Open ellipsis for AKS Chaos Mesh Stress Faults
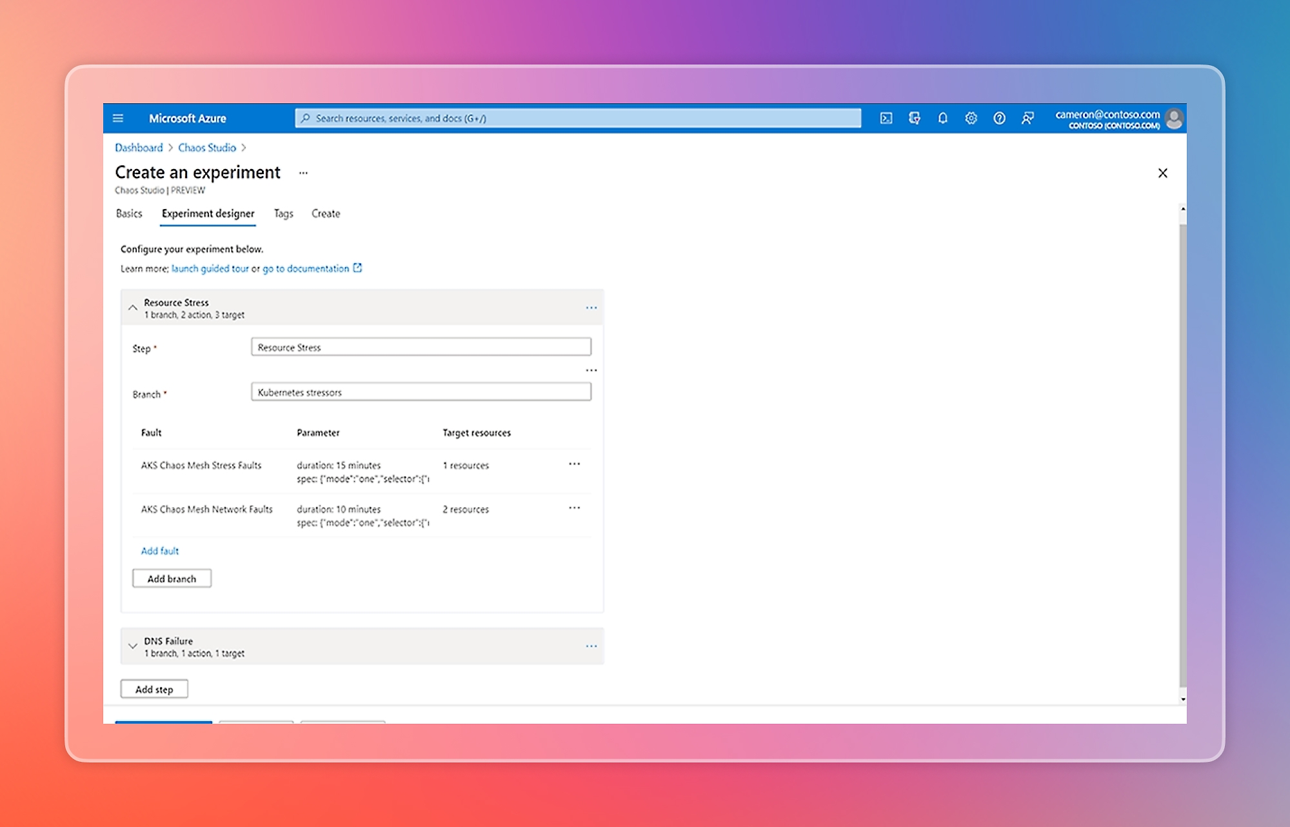The width and height of the screenshot is (1290, 827). tap(575, 464)
